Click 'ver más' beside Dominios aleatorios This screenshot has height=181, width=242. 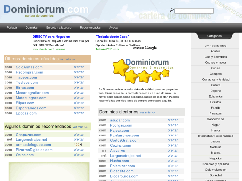[147, 113]
